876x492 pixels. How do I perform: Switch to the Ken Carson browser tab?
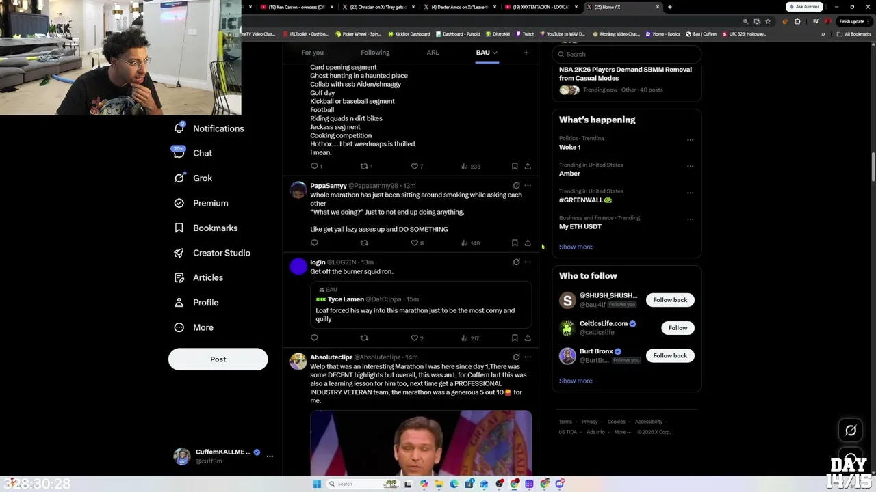[x=297, y=7]
